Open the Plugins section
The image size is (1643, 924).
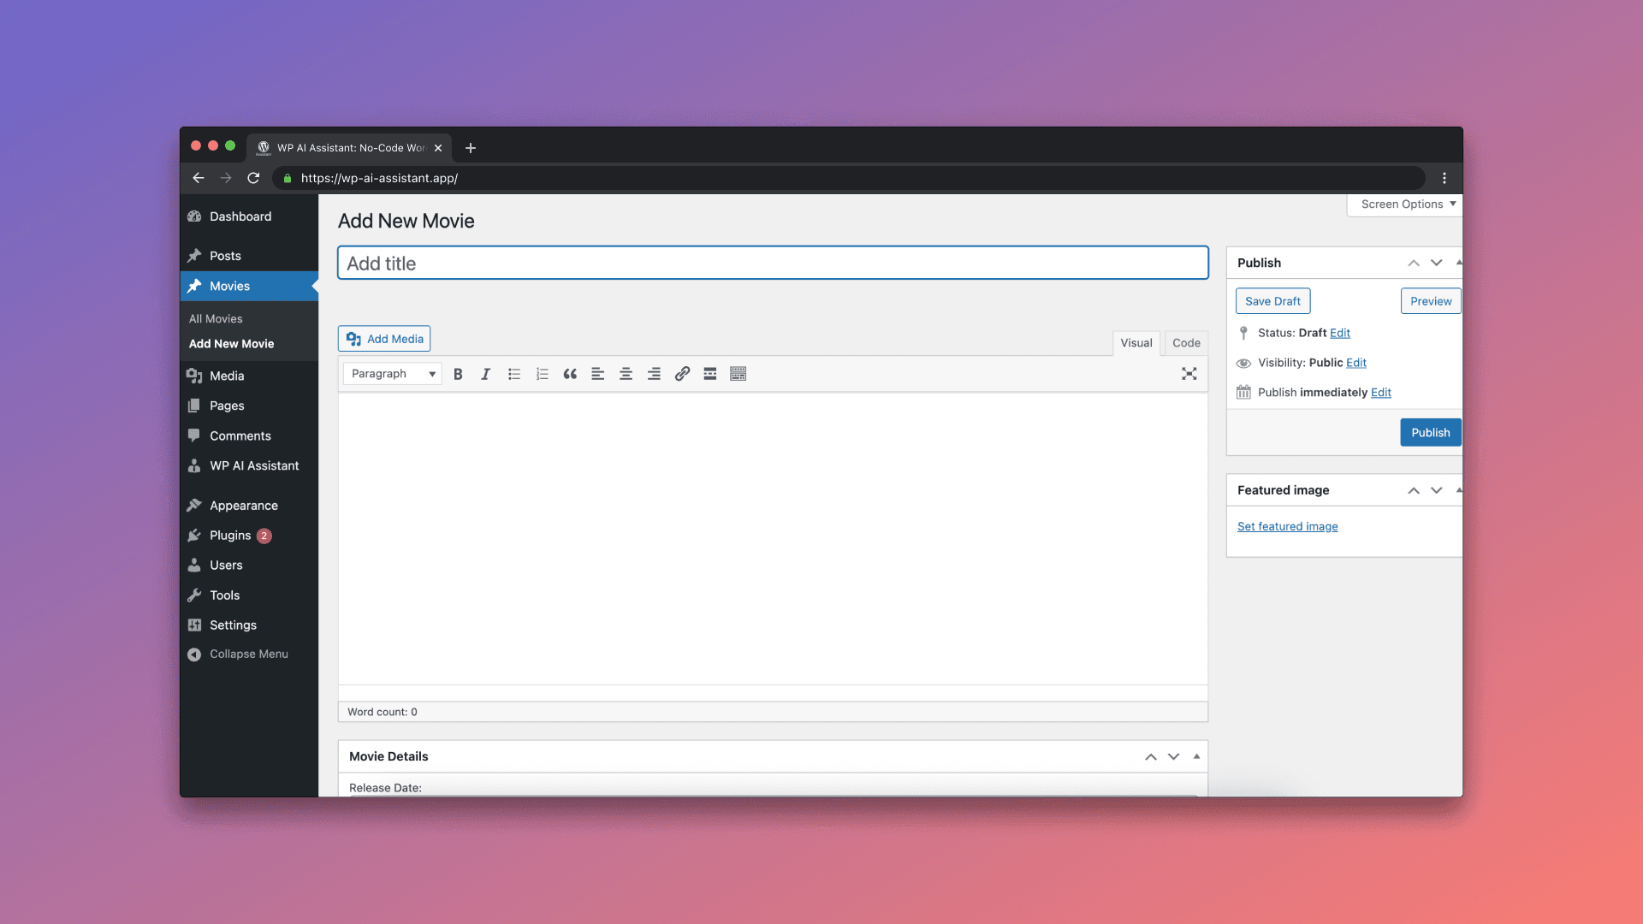228,535
